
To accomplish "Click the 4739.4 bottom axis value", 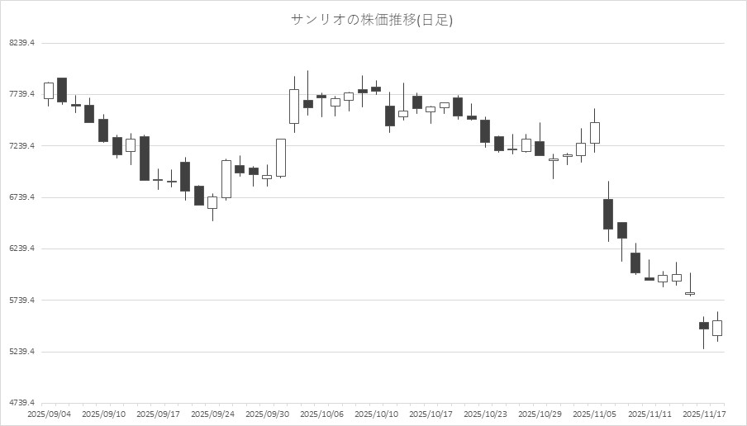I will pyautogui.click(x=23, y=403).
